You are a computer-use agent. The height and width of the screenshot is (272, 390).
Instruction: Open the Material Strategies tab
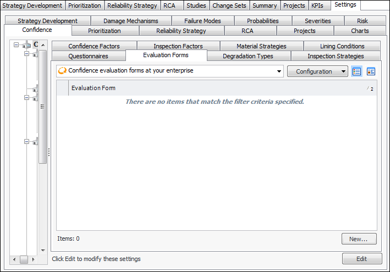coord(261,46)
